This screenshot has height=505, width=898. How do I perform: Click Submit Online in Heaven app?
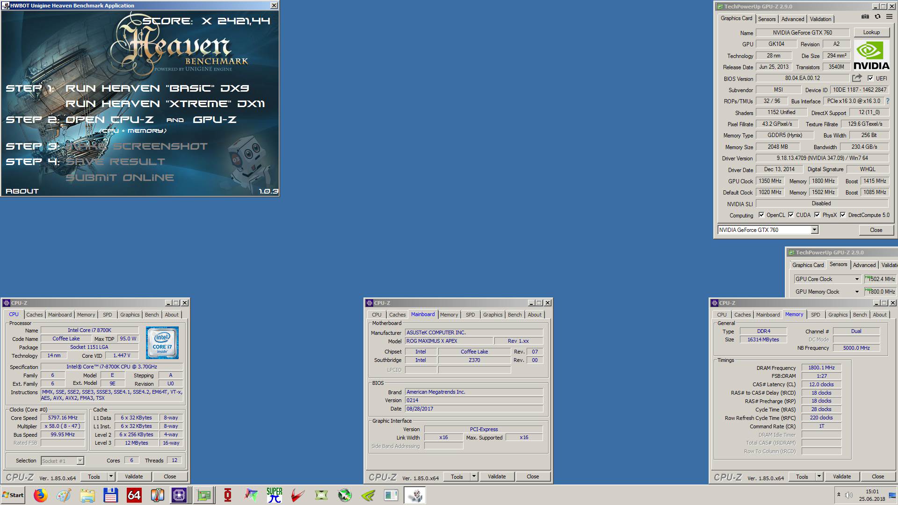[120, 178]
